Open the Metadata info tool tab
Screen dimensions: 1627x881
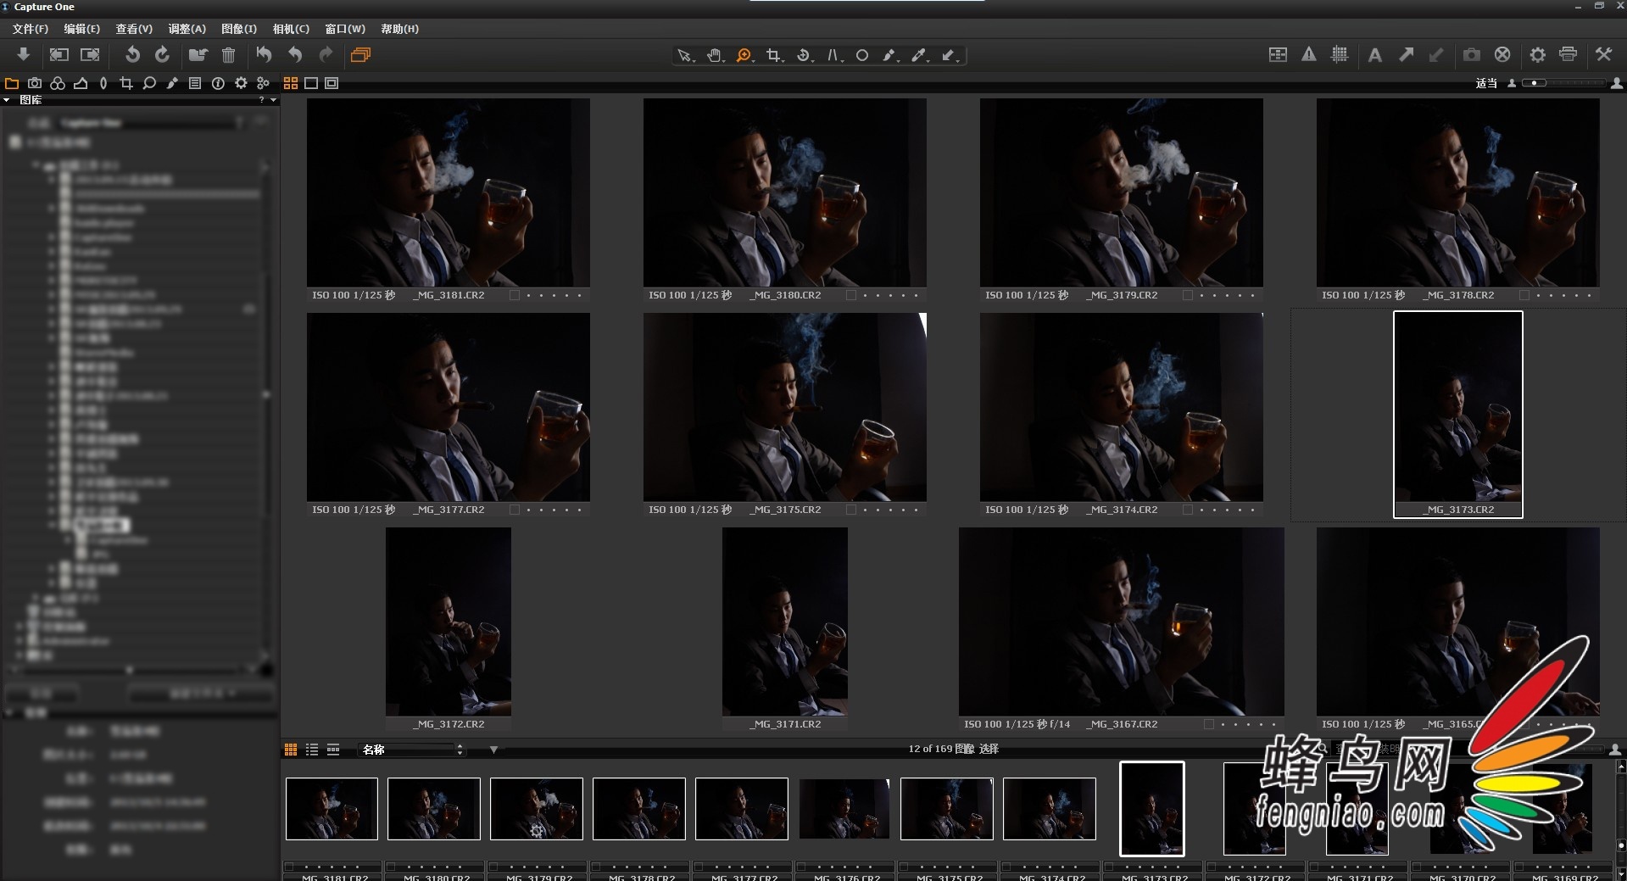[218, 83]
